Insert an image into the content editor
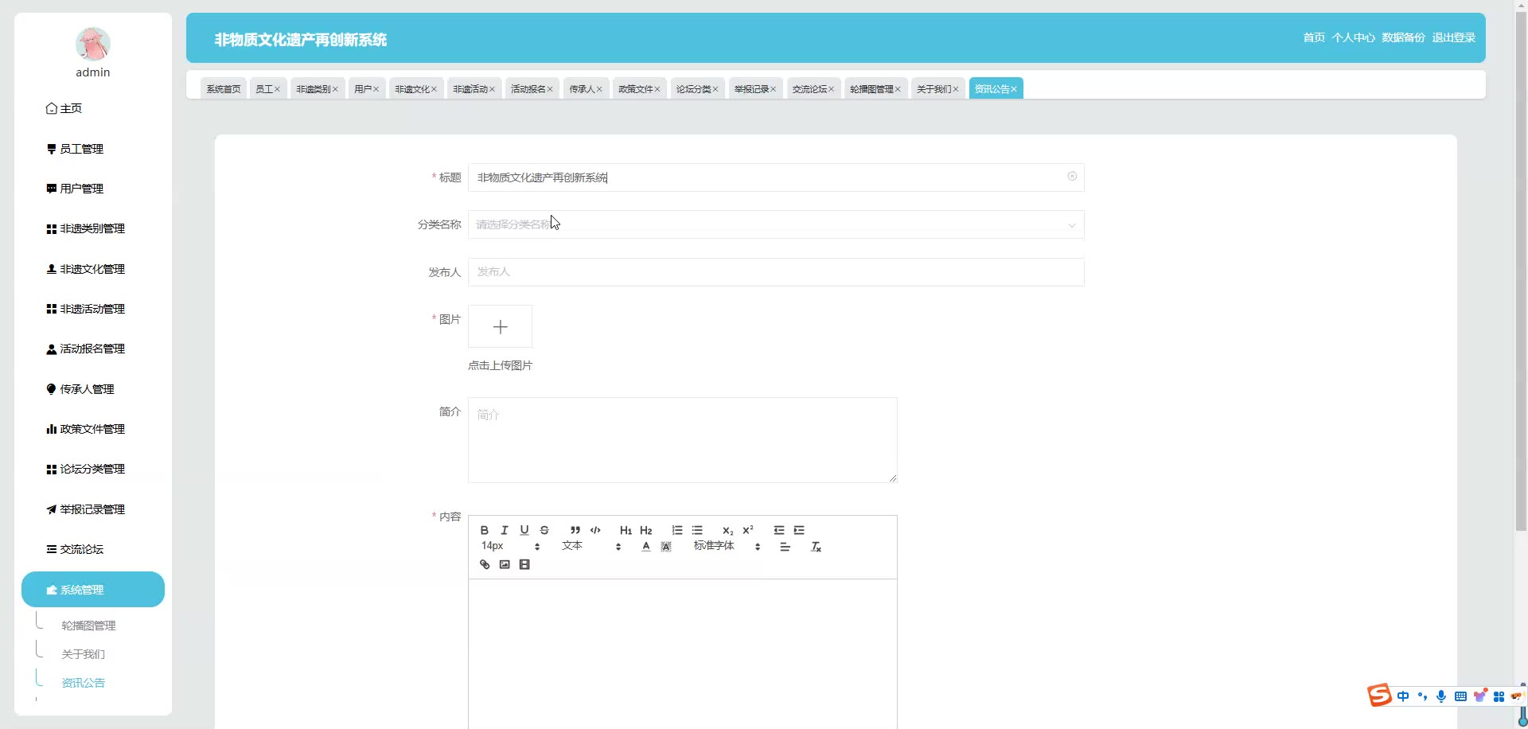Screen dimensions: 1528x729 pos(505,564)
